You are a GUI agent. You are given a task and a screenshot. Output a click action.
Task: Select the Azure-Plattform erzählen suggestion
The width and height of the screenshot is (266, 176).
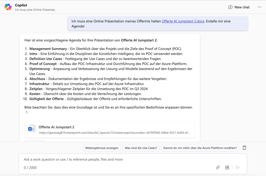click(x=200, y=148)
